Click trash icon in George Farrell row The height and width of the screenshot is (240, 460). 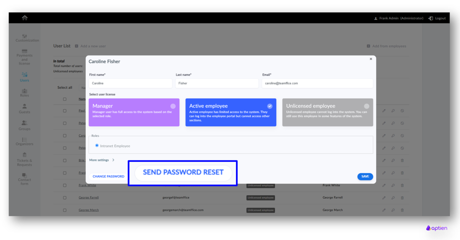[402, 198]
